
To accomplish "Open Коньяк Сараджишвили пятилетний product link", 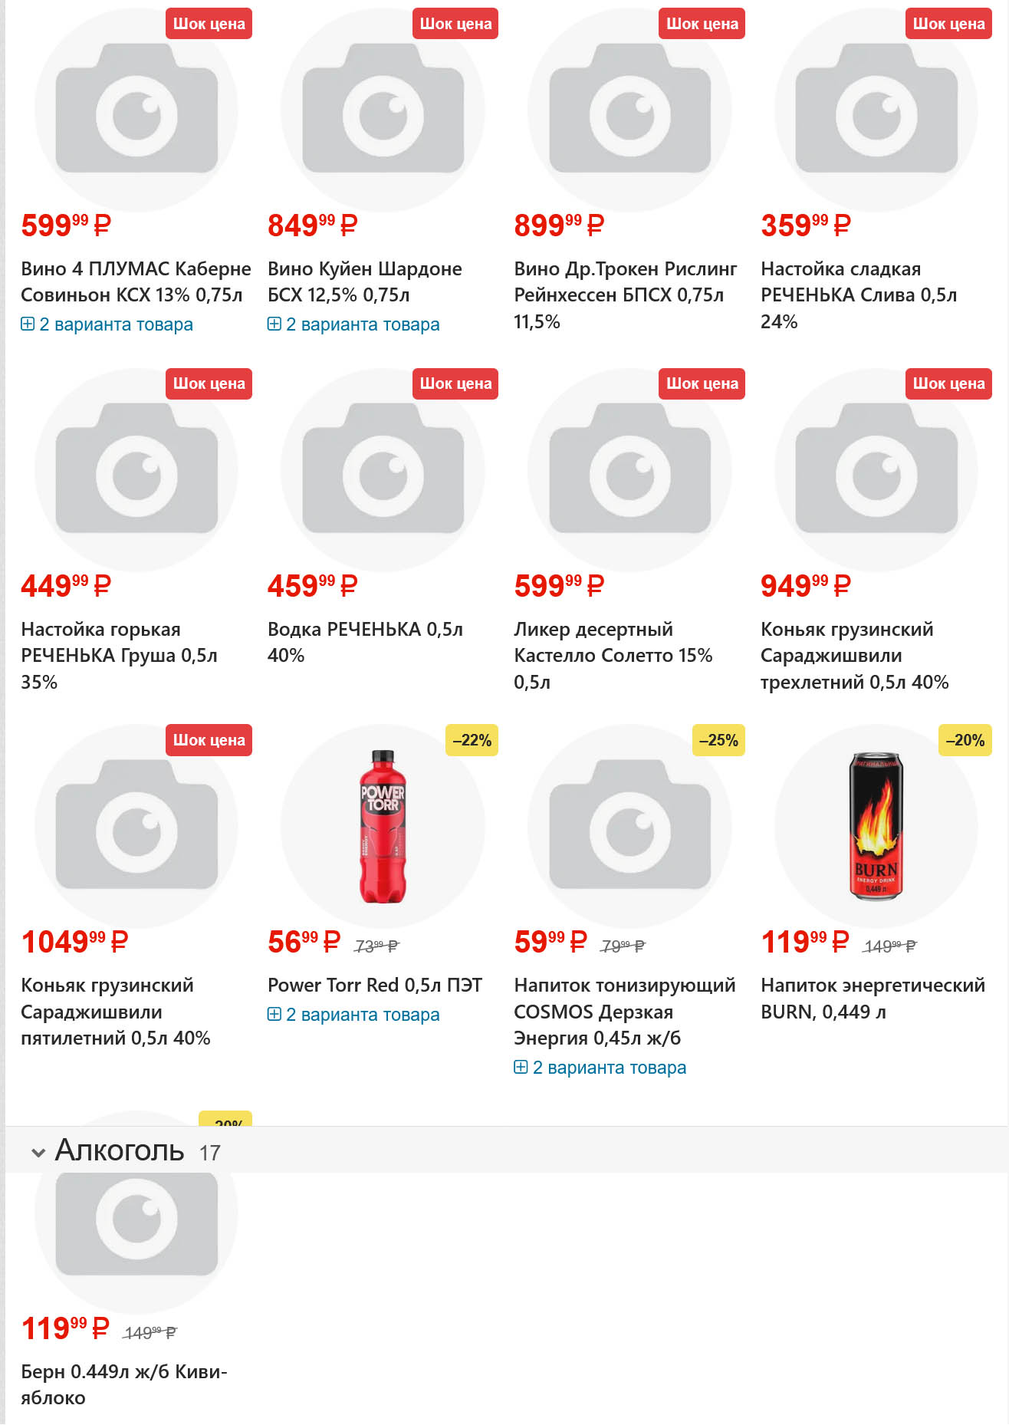I will coord(115,1012).
